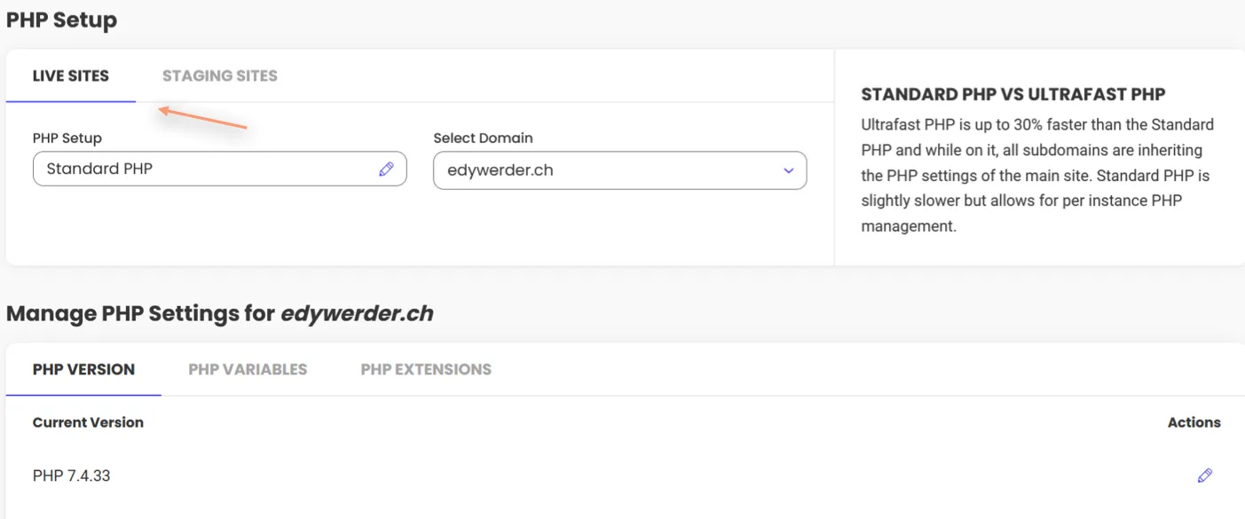Screen dimensions: 1245x519
Task: Switch to the PHP EXTENSIONS tab
Action: tap(426, 369)
